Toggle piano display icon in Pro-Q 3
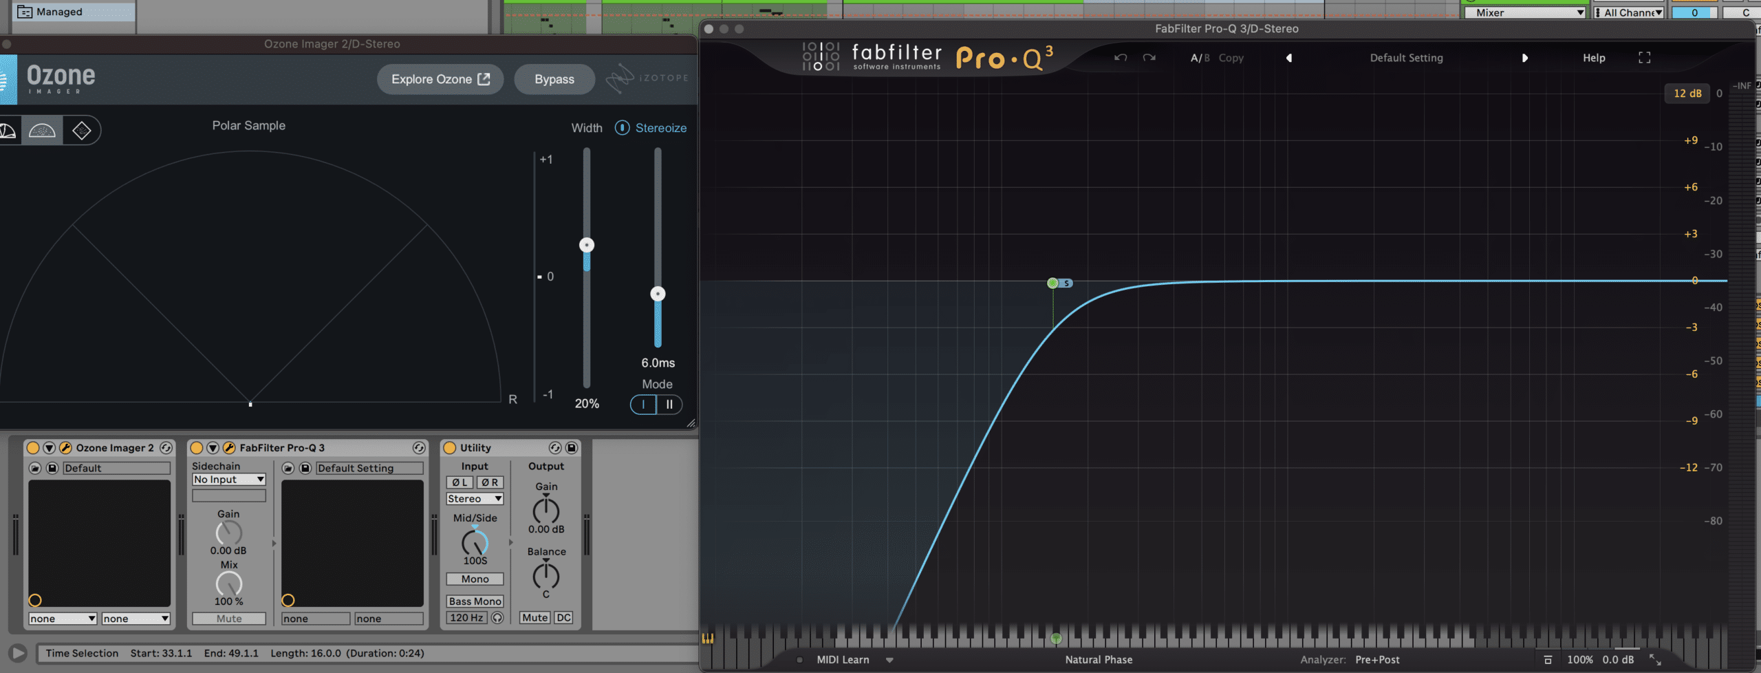 [x=708, y=638]
